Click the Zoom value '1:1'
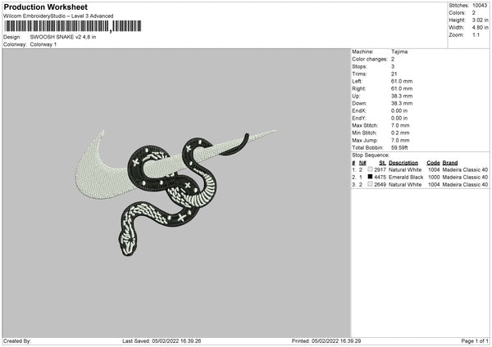Viewport: 492px width, 347px height. pyautogui.click(x=476, y=34)
